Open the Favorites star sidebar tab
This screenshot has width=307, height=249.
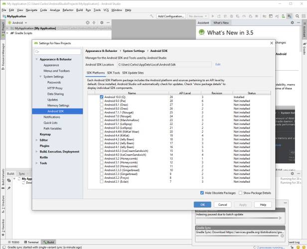coord(3,228)
